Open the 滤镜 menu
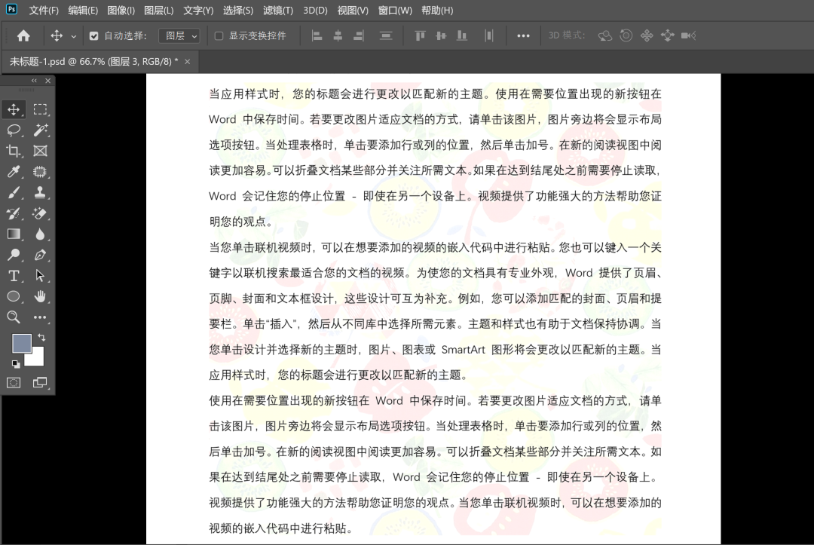This screenshot has height=545, width=814. tap(277, 10)
